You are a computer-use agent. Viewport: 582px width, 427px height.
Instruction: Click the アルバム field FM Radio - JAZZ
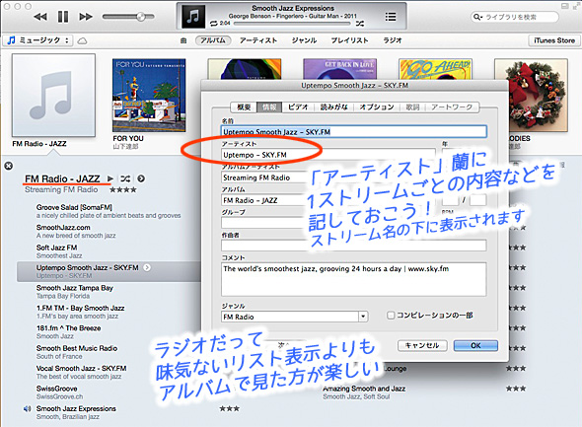click(328, 200)
